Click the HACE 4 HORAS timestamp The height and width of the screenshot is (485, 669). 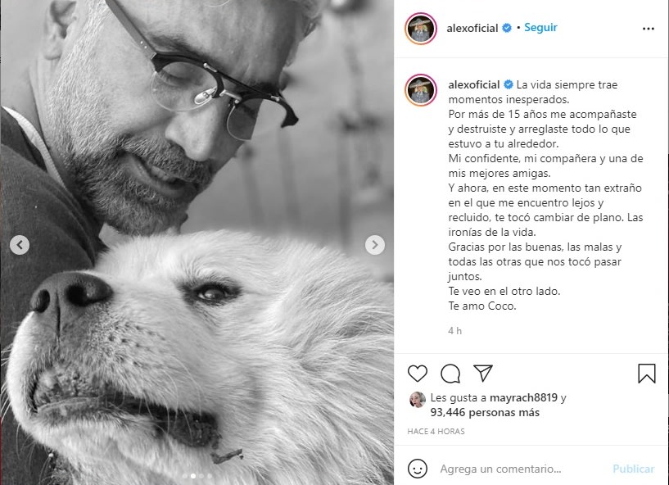pos(436,431)
